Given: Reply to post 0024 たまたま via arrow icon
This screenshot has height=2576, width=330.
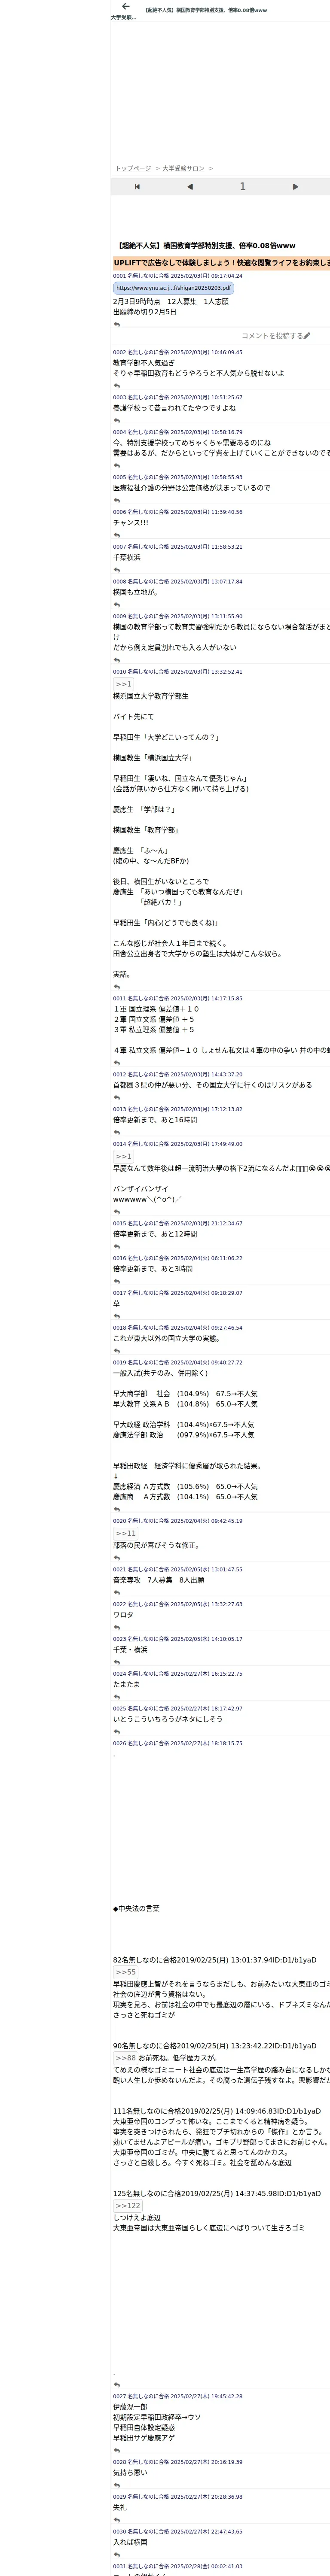Looking at the screenshot, I should (117, 1697).
